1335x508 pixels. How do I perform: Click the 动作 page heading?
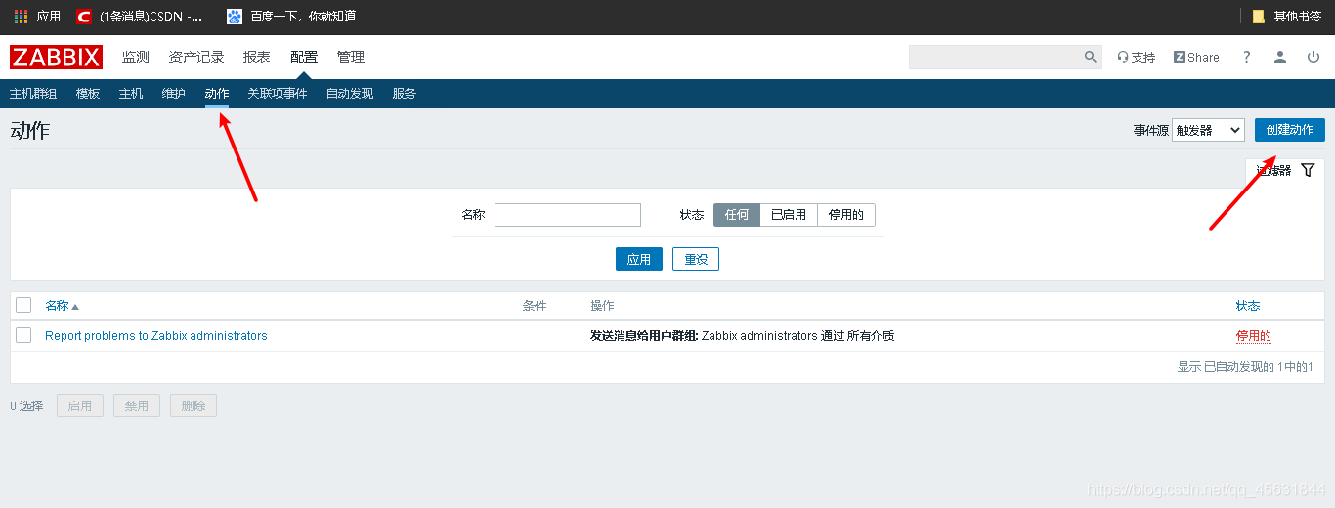point(30,131)
